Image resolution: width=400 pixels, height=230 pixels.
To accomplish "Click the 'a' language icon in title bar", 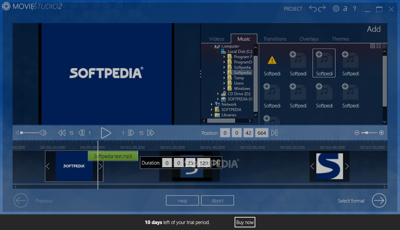I will [x=345, y=9].
